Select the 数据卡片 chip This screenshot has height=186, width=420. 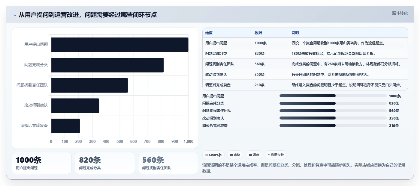(276, 155)
